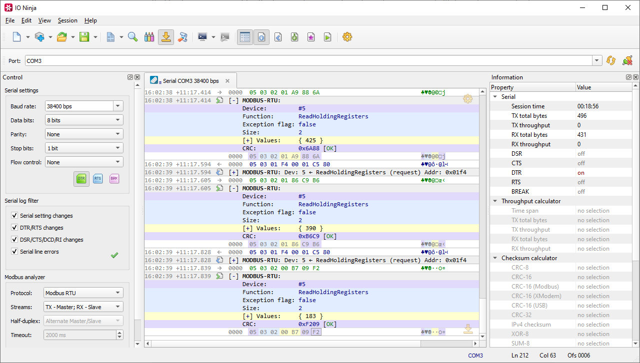The width and height of the screenshot is (640, 363).
Task: Open the File menu
Action: point(10,20)
